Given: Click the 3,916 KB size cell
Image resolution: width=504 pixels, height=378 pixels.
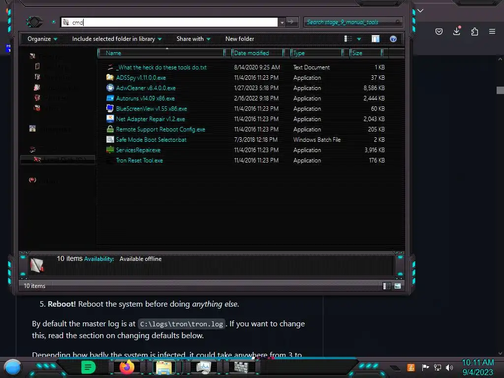Looking at the screenshot, I should (x=375, y=150).
